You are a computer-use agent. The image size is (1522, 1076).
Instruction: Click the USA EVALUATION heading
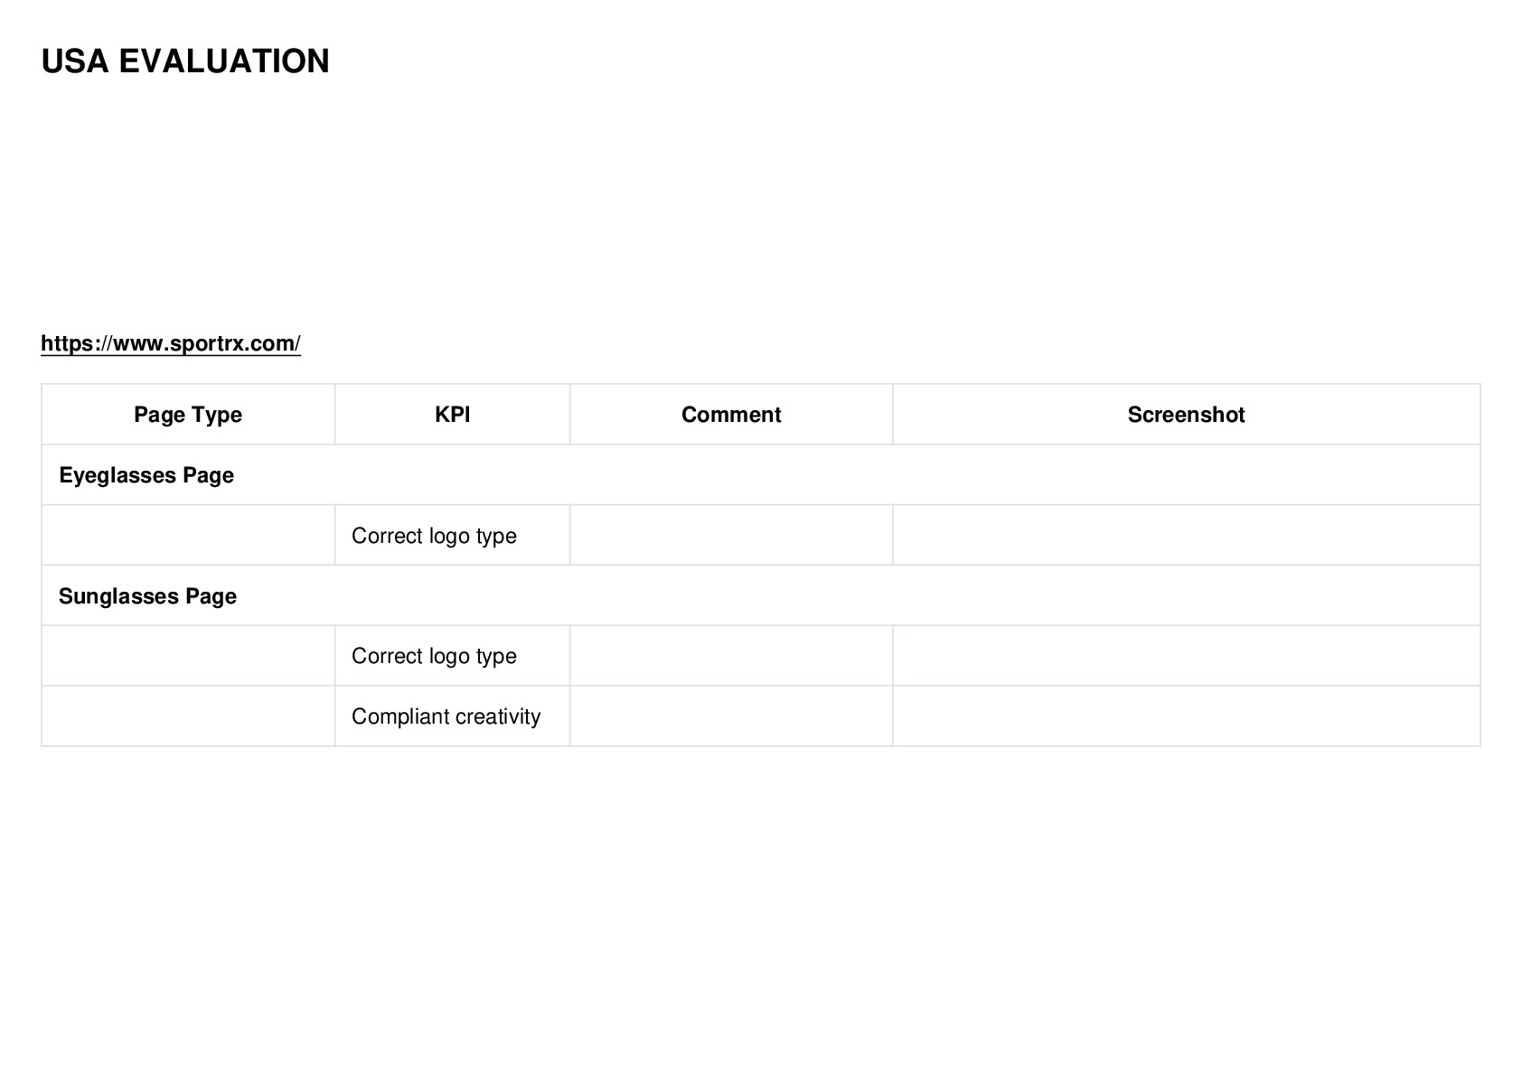click(x=185, y=61)
